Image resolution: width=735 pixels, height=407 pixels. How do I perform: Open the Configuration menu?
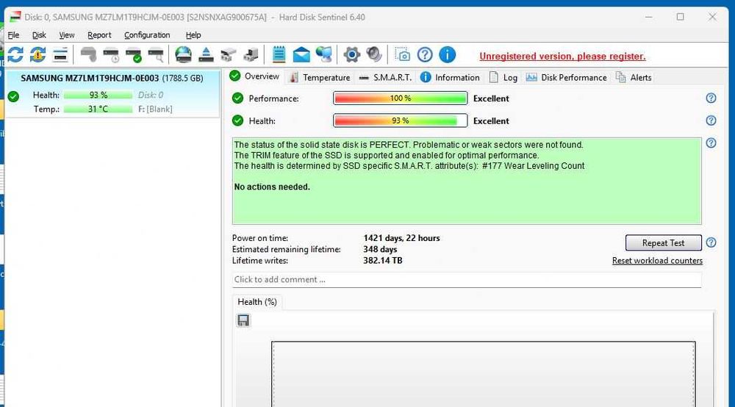coord(147,35)
